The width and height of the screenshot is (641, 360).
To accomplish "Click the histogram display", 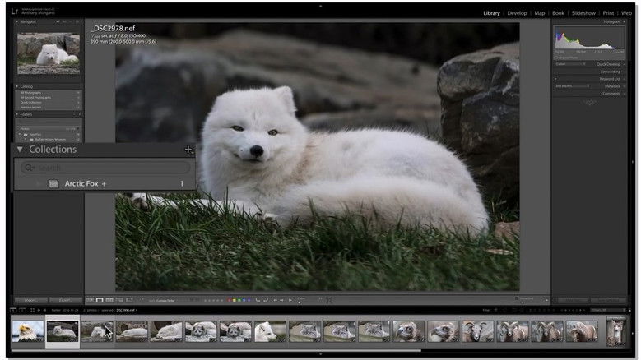I will coord(588,39).
